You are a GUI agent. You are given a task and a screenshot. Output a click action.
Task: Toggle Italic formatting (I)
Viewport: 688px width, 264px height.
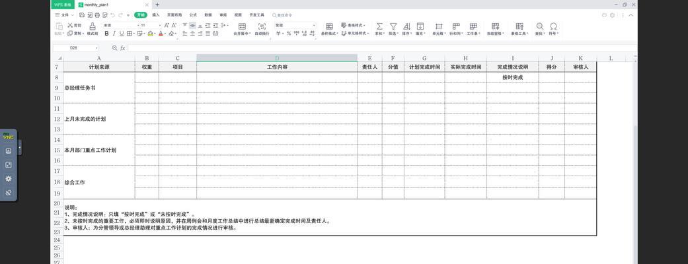point(114,33)
